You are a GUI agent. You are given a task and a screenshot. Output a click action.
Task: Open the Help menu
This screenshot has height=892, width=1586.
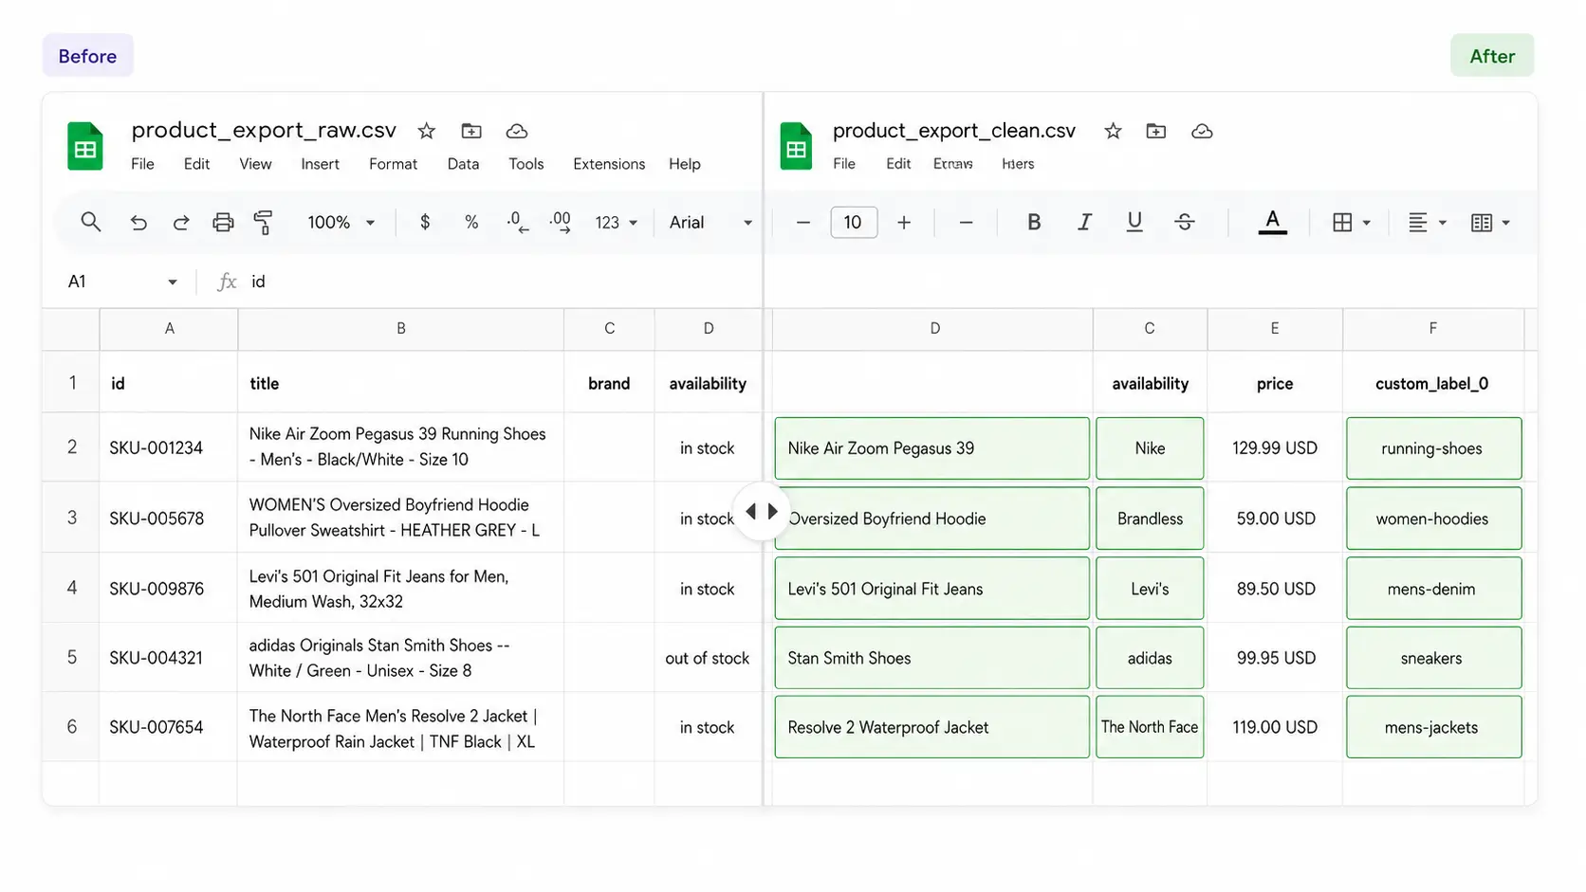[684, 164]
